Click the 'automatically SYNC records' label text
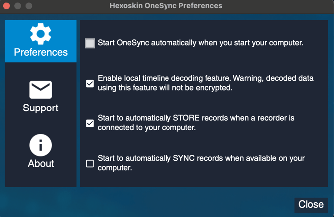 coord(201,163)
